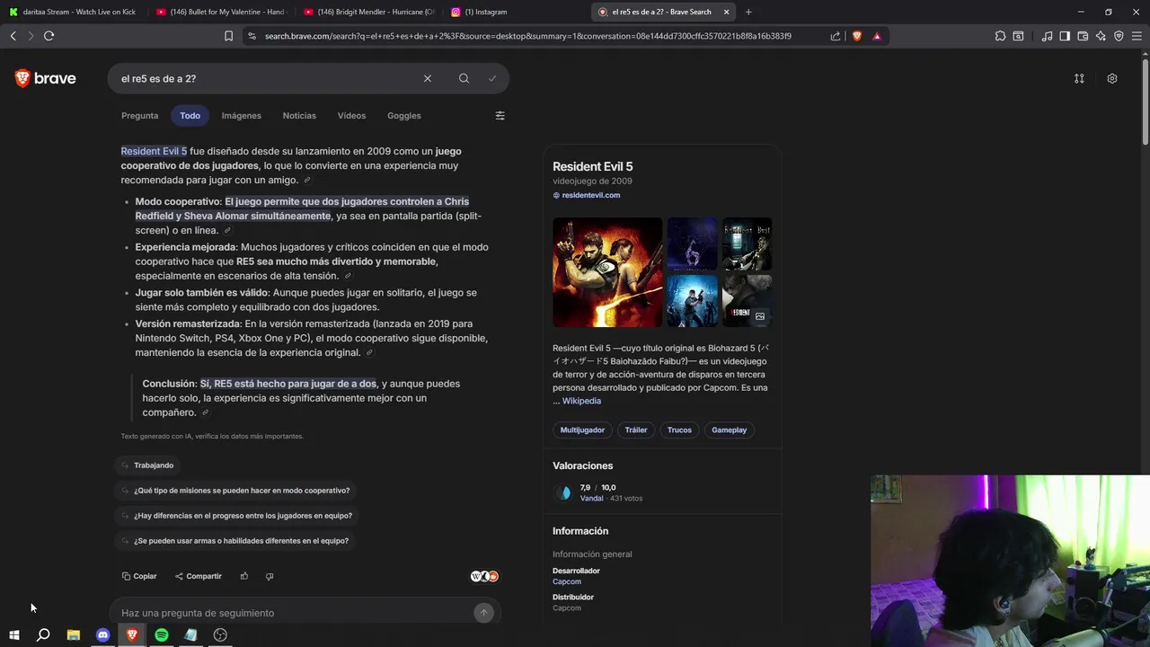Focus the follow-up question input
This screenshot has width=1150, height=647.
tap(295, 613)
